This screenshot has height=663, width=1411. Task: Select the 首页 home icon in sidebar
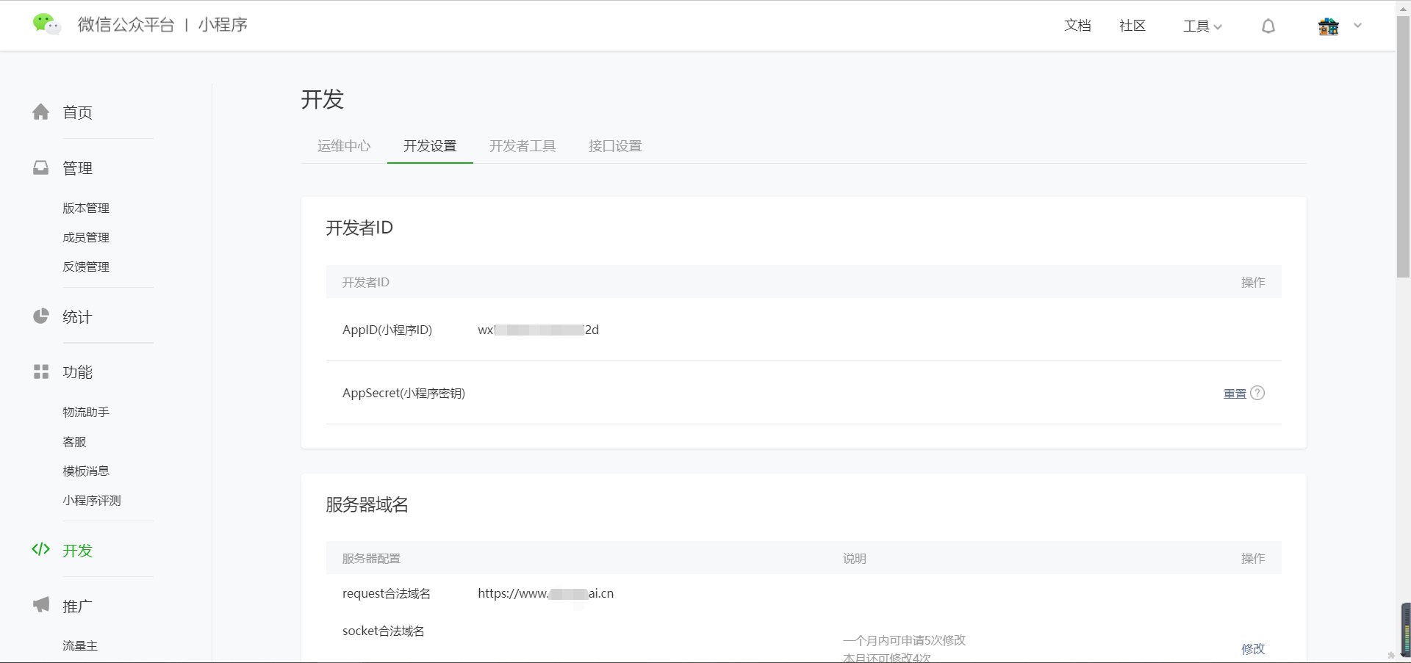41,112
